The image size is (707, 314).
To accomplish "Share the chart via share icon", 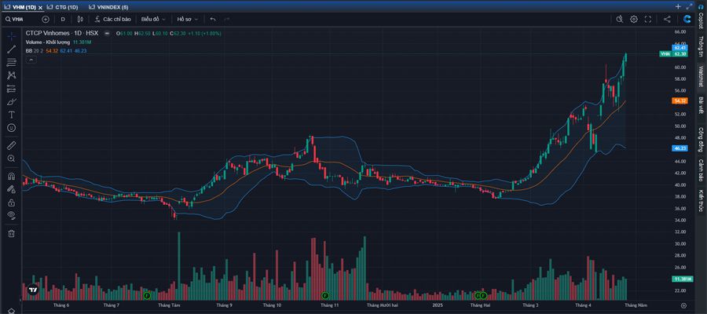I will [x=667, y=19].
